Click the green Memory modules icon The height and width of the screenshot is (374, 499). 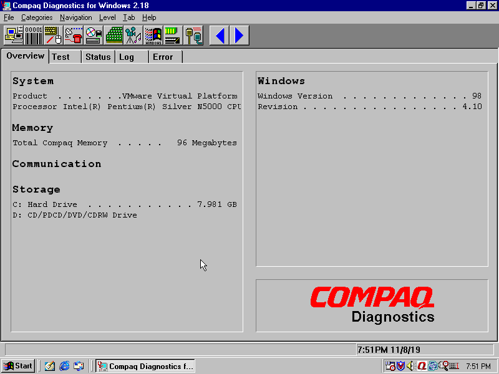[x=114, y=36]
